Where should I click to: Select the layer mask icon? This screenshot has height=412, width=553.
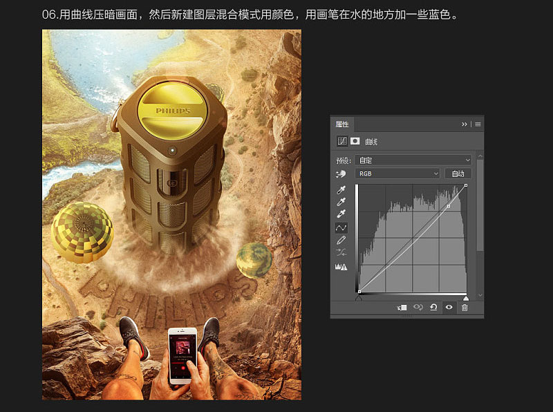pyautogui.click(x=355, y=142)
